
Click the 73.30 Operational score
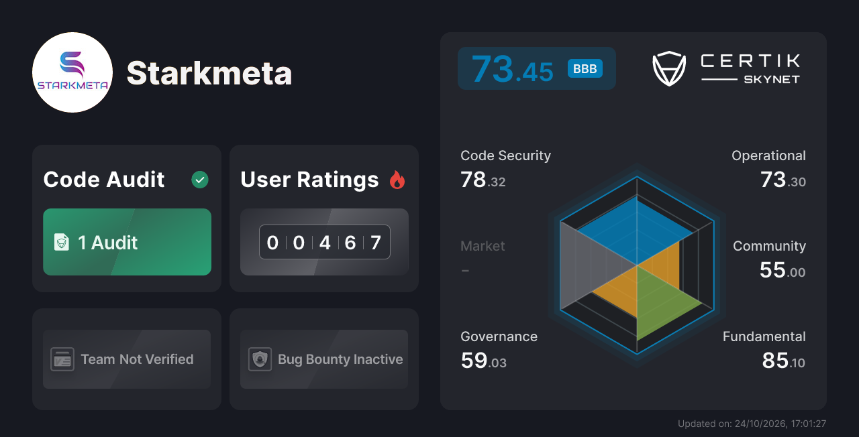point(783,180)
